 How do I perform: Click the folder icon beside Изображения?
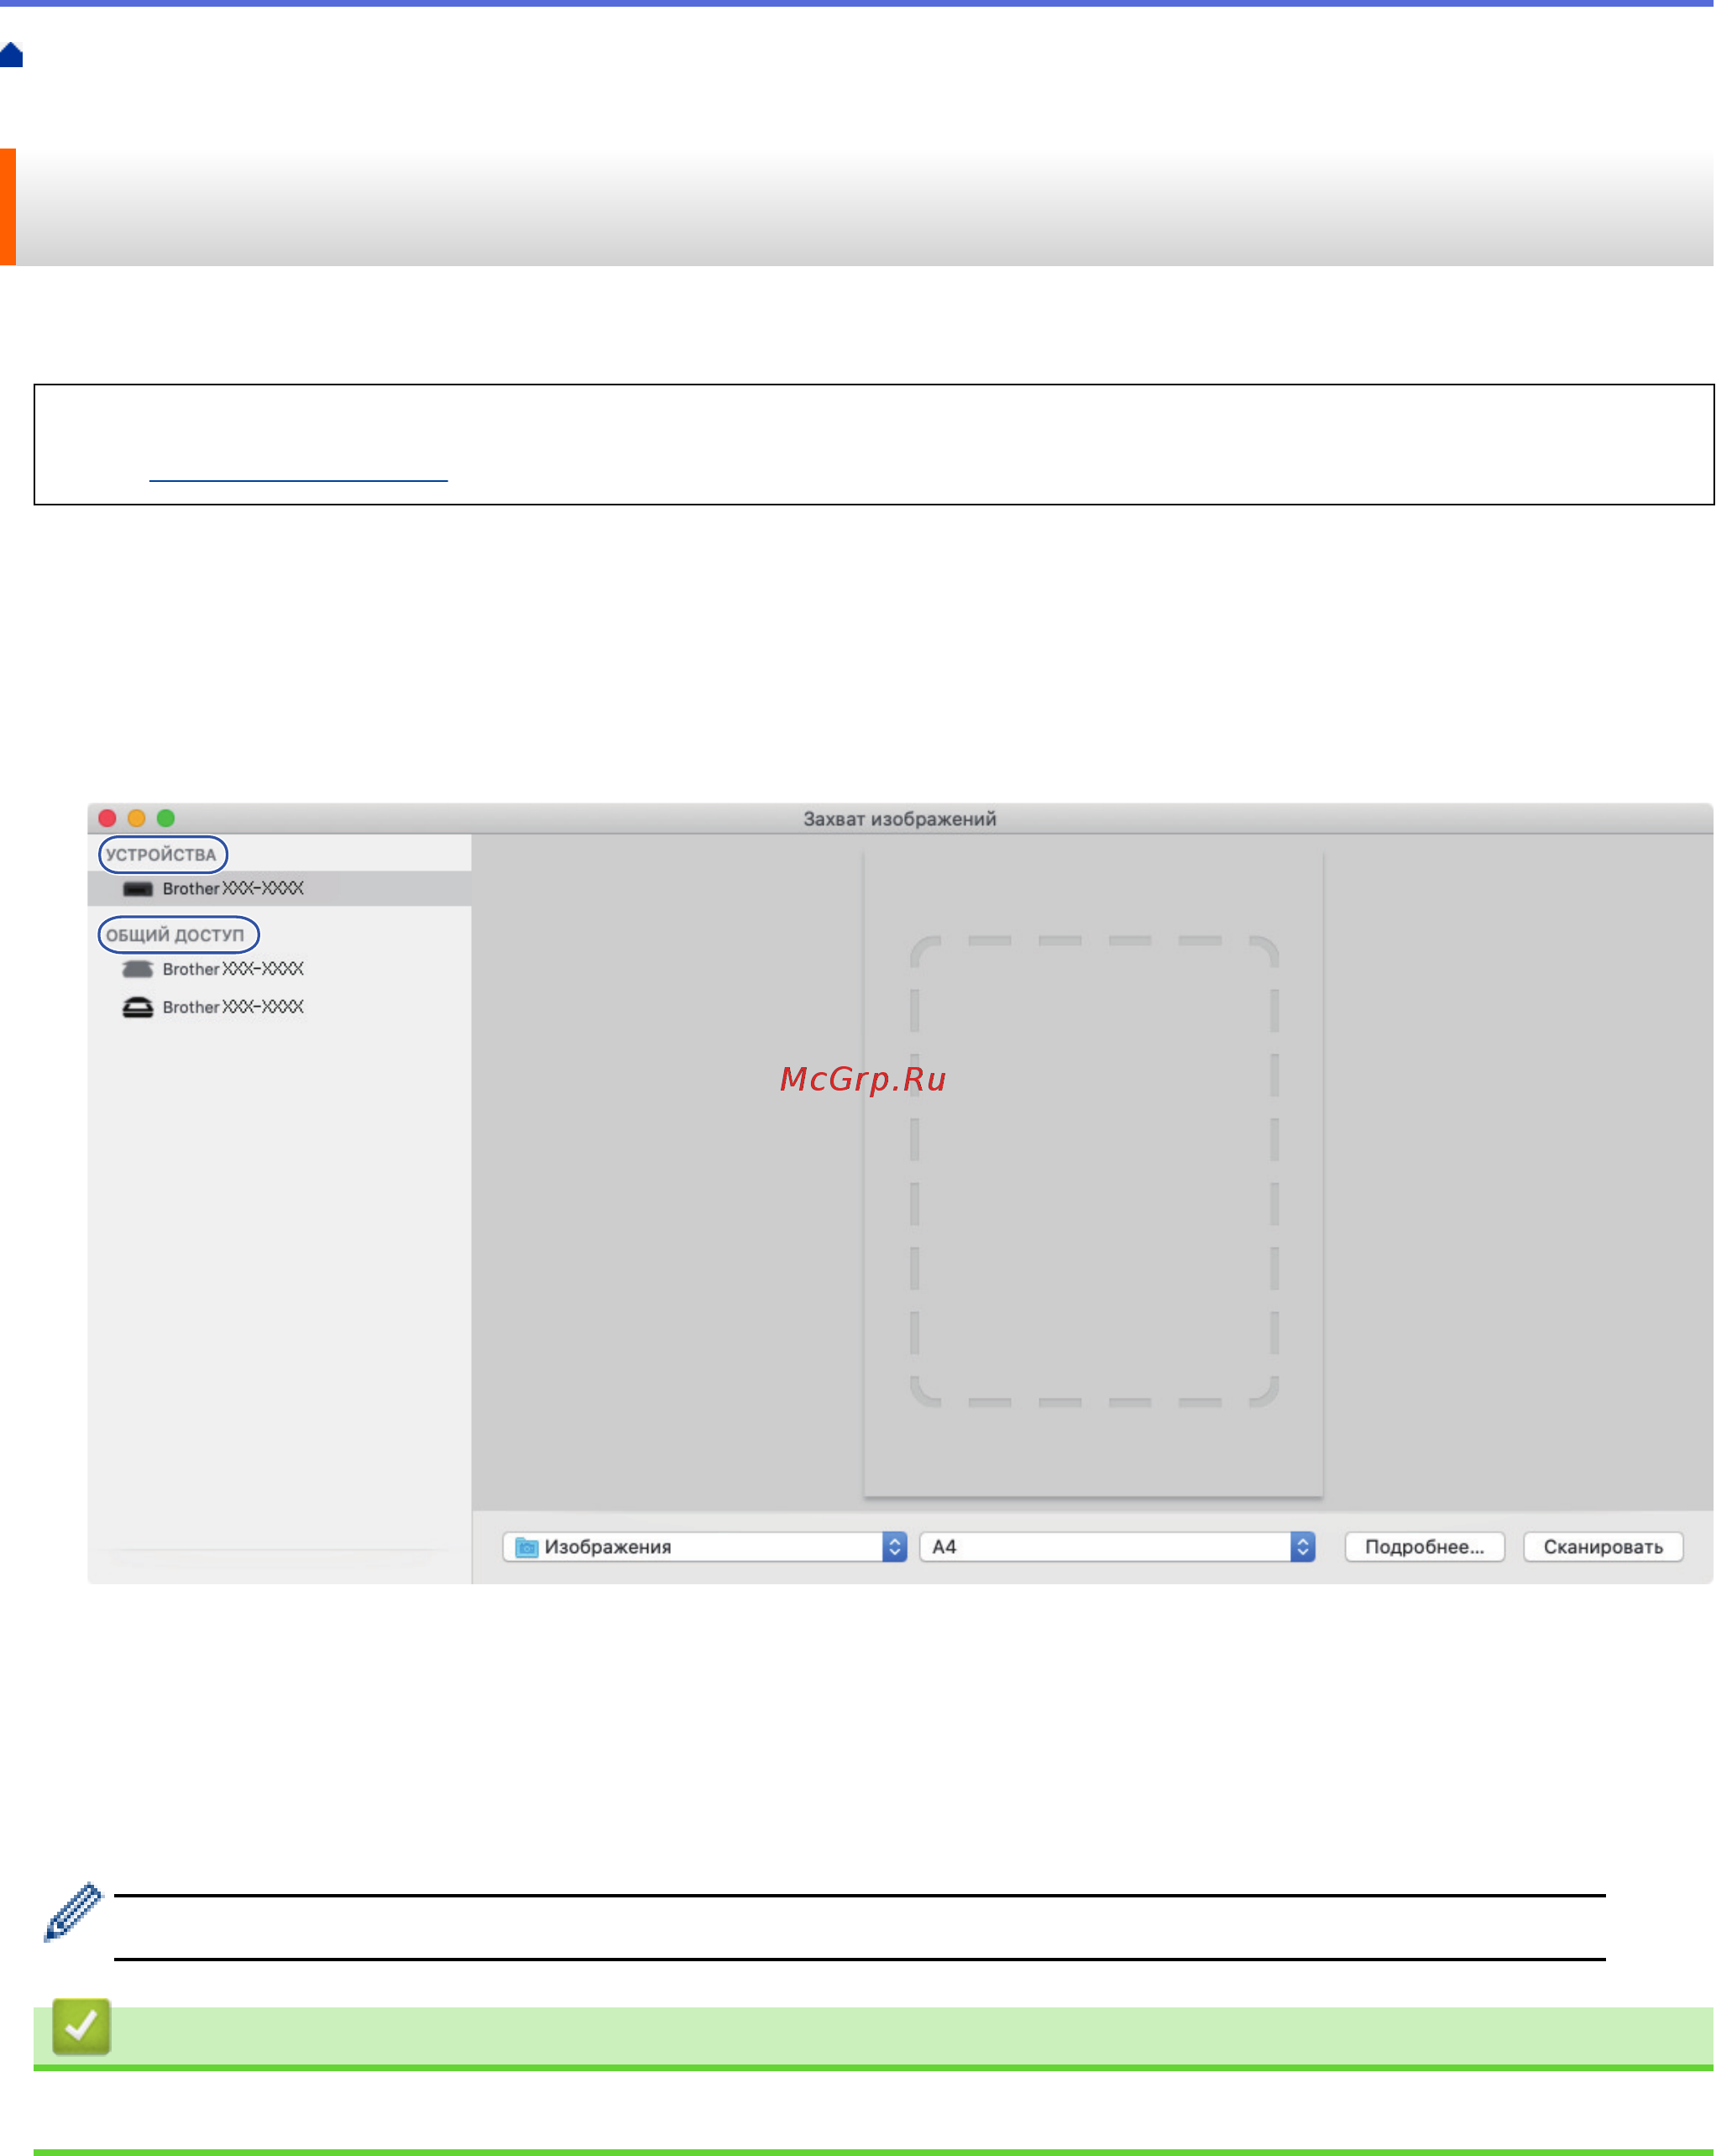526,1547
